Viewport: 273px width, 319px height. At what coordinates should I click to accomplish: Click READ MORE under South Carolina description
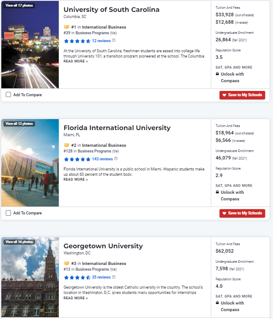point(75,61)
